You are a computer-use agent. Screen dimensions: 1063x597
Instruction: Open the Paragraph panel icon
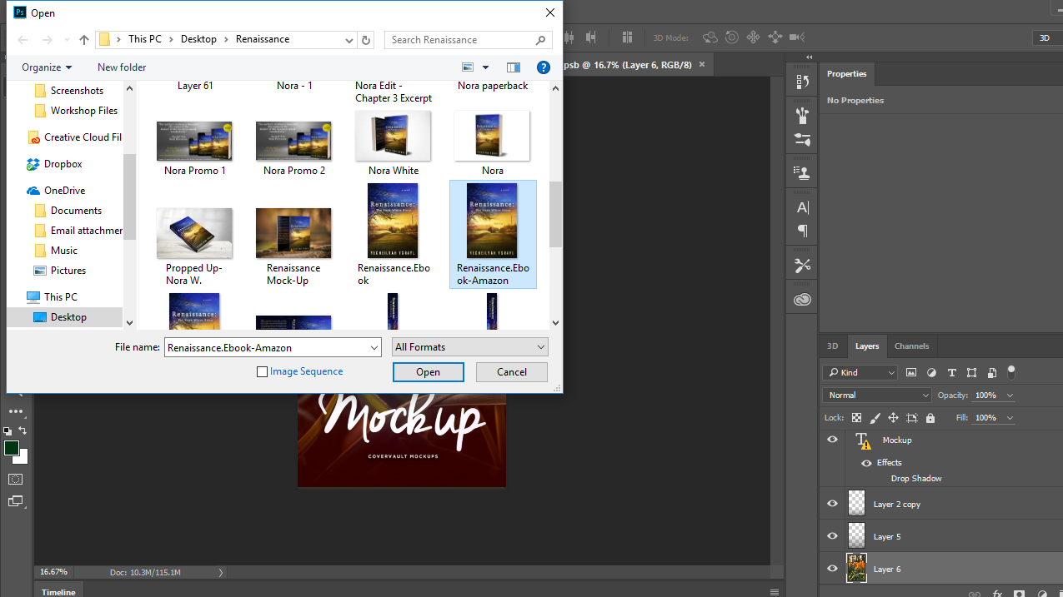pos(802,231)
